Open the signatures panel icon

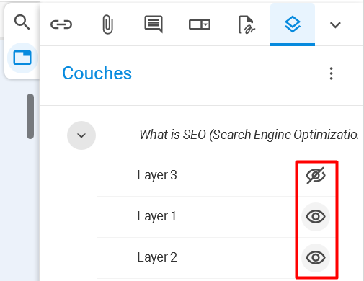[x=247, y=24]
